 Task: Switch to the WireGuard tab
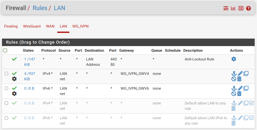pyautogui.click(x=32, y=26)
